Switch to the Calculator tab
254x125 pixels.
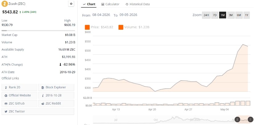[x=110, y=4]
